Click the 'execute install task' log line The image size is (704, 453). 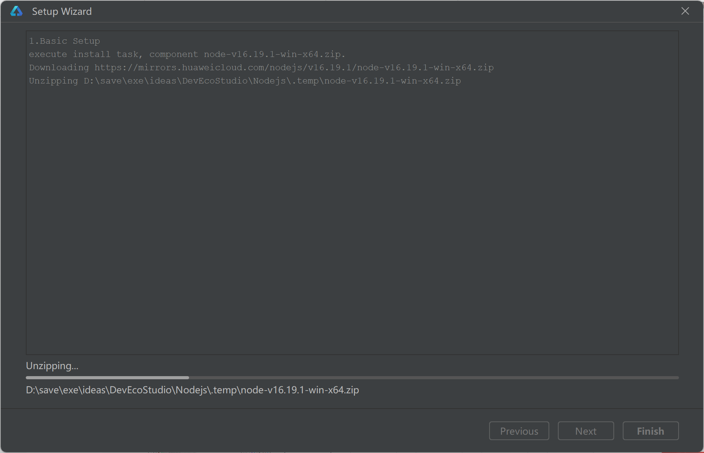click(187, 54)
